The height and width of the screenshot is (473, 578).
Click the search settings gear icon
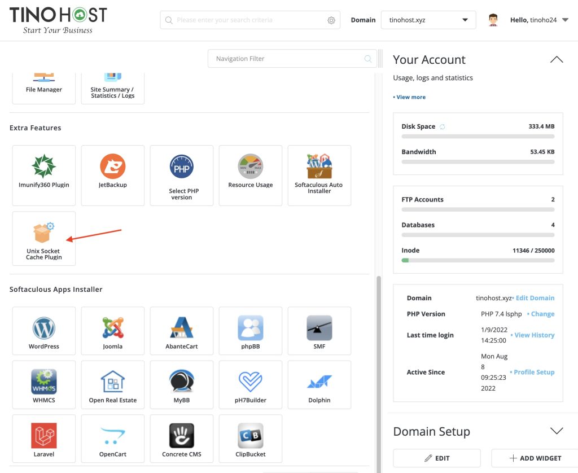click(x=331, y=20)
